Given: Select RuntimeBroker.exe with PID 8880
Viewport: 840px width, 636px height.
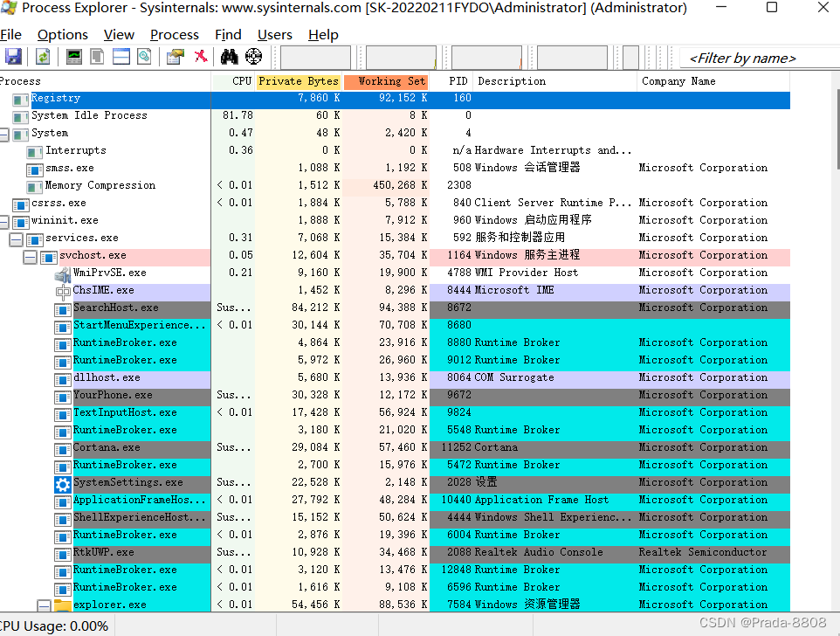Looking at the screenshot, I should coord(395,343).
